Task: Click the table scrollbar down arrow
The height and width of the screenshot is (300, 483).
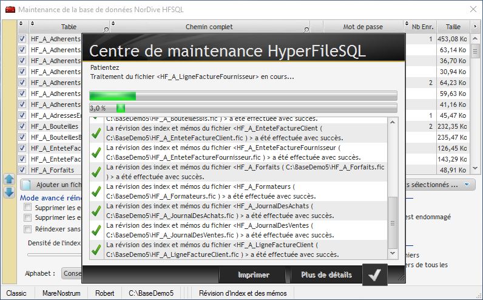Action: point(475,168)
